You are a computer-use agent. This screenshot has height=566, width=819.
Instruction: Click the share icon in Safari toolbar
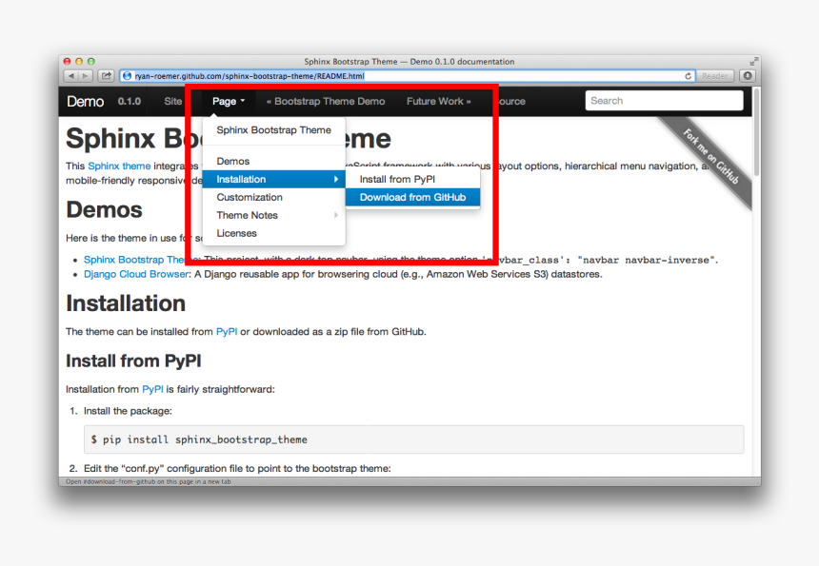pos(106,76)
